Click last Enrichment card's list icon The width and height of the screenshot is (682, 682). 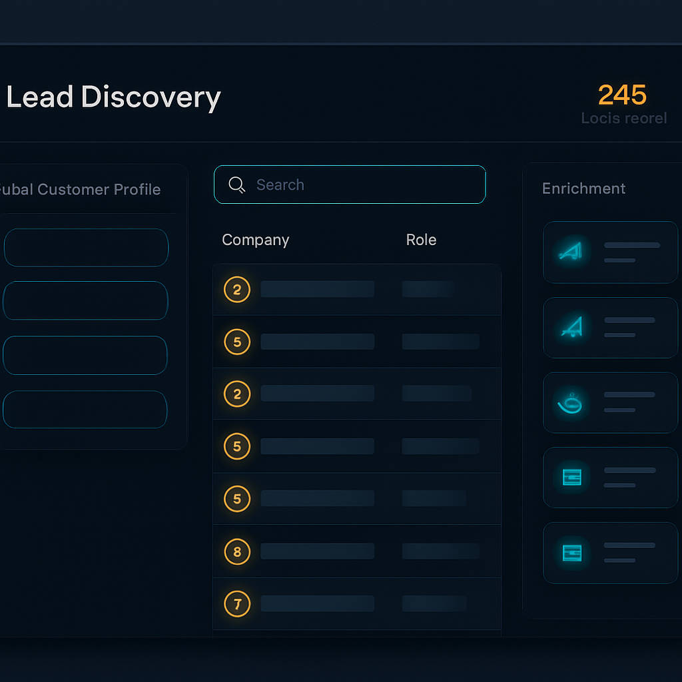point(572,553)
